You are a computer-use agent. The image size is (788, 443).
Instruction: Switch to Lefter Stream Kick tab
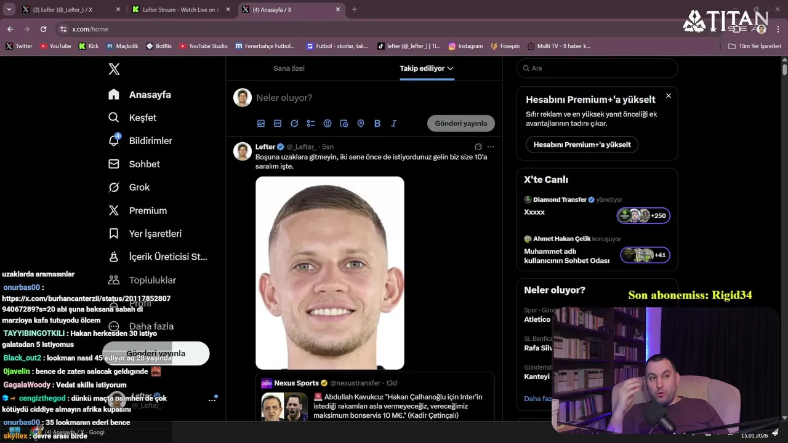coord(180,9)
